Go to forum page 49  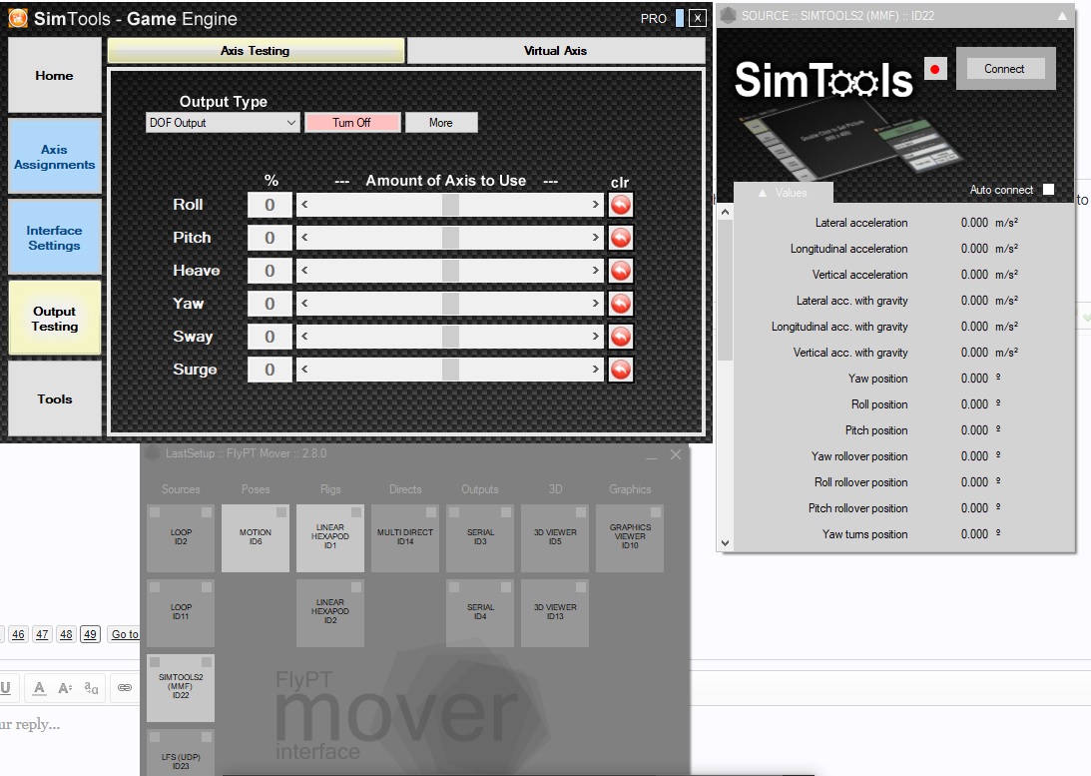point(90,634)
